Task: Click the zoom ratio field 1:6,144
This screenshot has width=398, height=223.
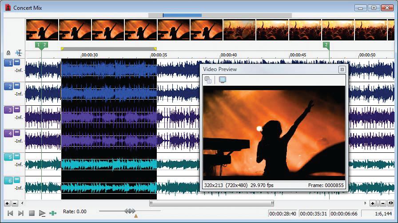Action: [378, 214]
